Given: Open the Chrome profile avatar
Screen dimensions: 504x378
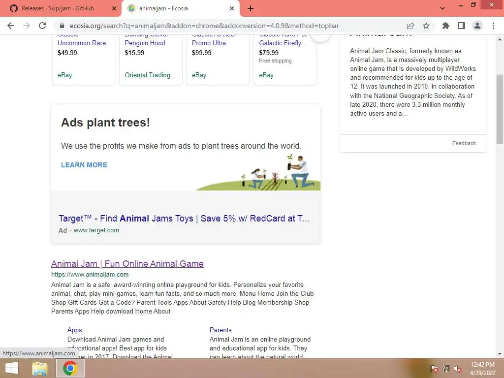Looking at the screenshot, I should tap(477, 26).
